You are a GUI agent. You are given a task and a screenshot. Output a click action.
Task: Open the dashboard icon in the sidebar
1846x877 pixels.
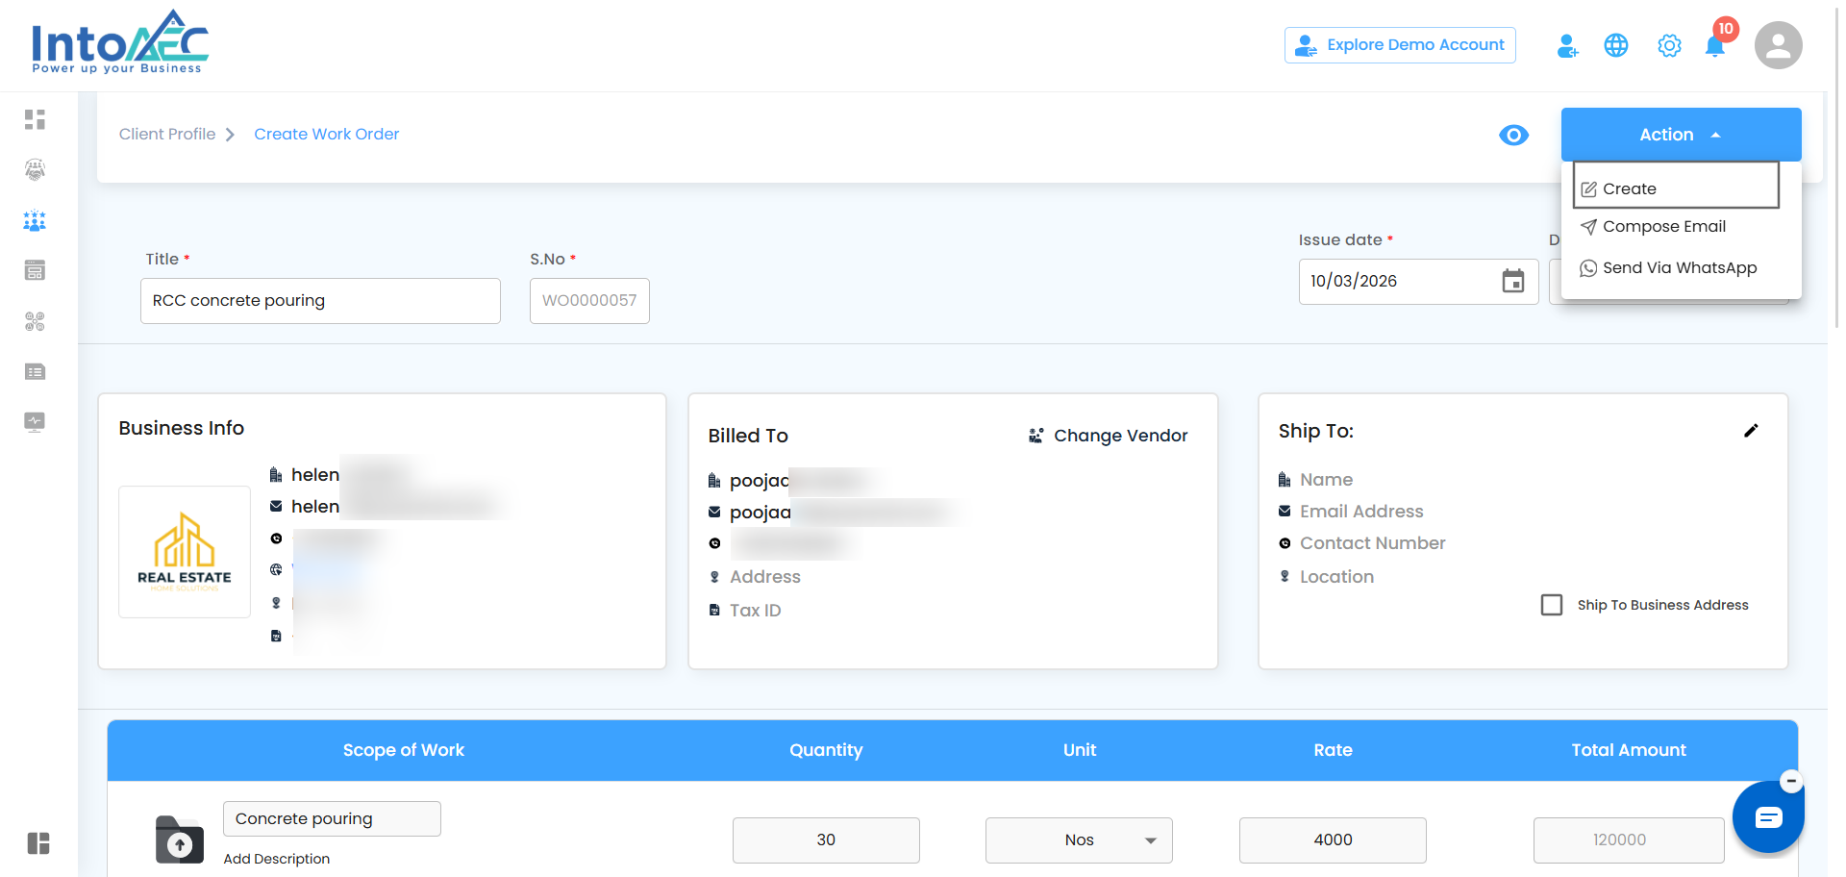[36, 119]
